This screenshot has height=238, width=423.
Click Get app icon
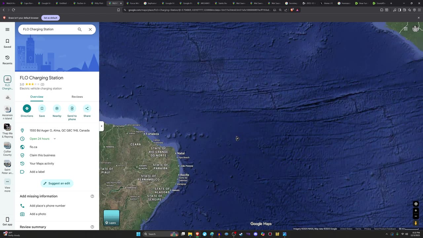[x=7, y=221]
